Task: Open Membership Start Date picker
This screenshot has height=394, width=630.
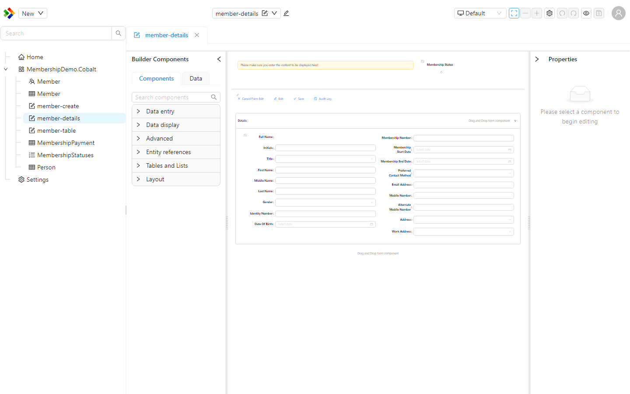Action: pos(464,150)
